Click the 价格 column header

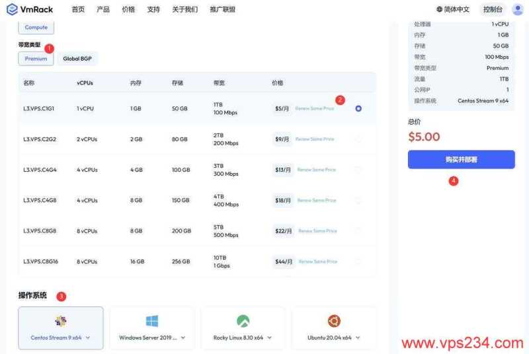(277, 83)
